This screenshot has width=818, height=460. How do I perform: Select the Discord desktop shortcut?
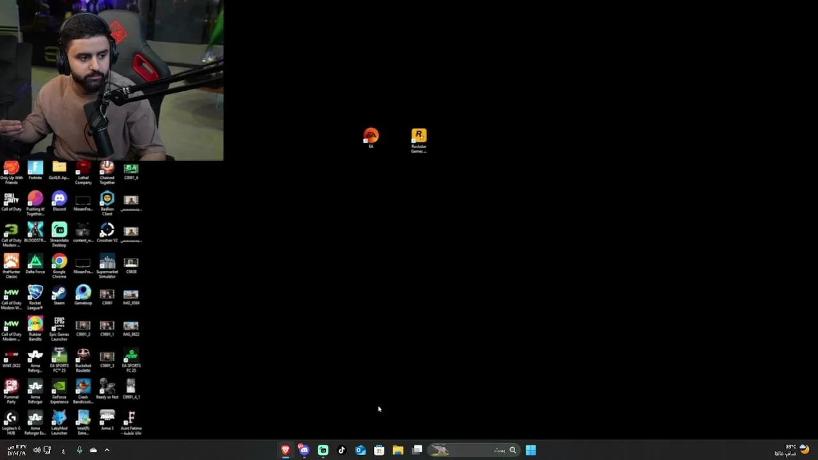[x=59, y=202]
